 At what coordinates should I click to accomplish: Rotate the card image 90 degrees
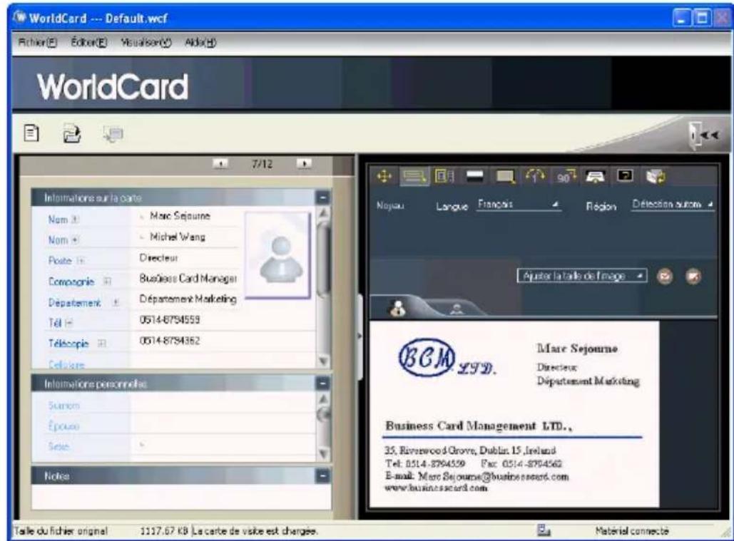(566, 177)
